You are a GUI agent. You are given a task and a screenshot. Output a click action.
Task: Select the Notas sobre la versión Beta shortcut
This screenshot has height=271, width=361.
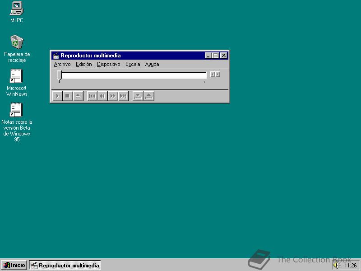point(17,122)
